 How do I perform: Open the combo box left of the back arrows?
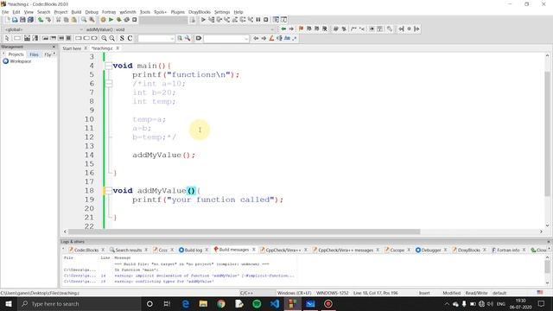click(x=226, y=38)
